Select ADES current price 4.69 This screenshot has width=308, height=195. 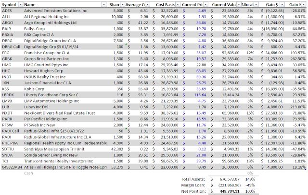202,11
